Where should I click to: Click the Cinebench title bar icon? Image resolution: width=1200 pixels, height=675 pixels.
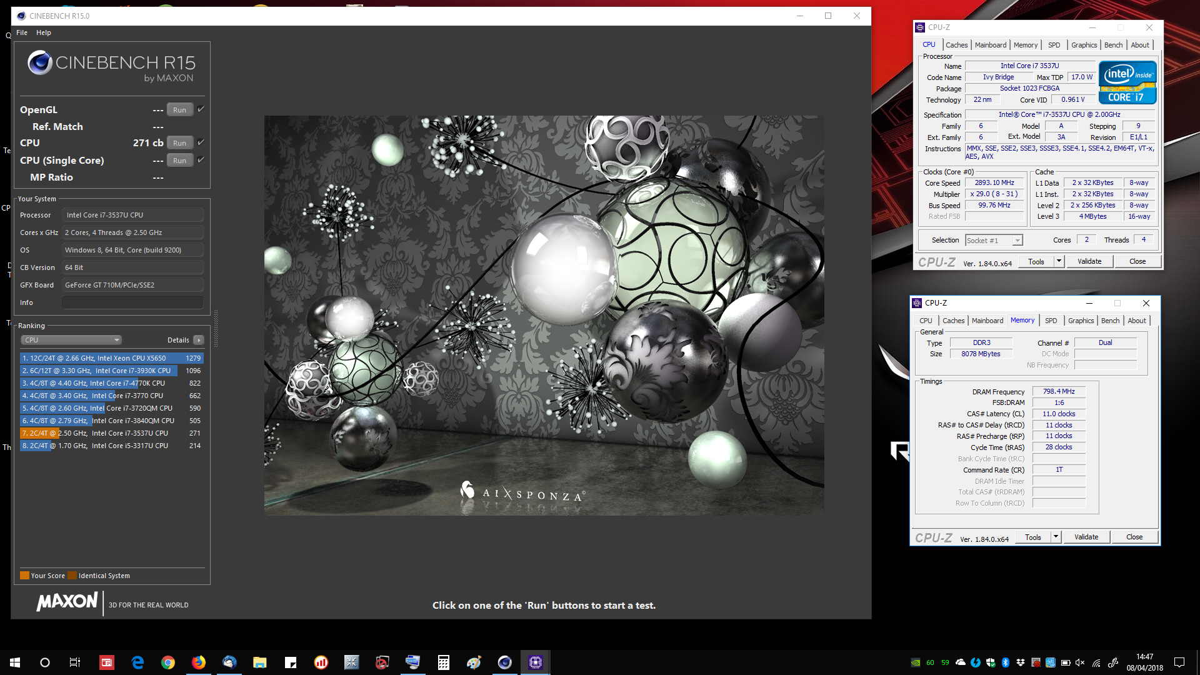(x=21, y=16)
